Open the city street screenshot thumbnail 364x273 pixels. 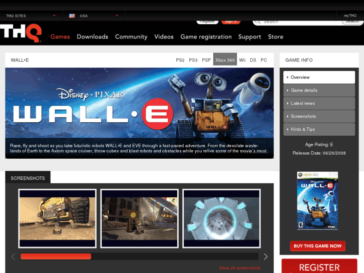click(x=139, y=218)
